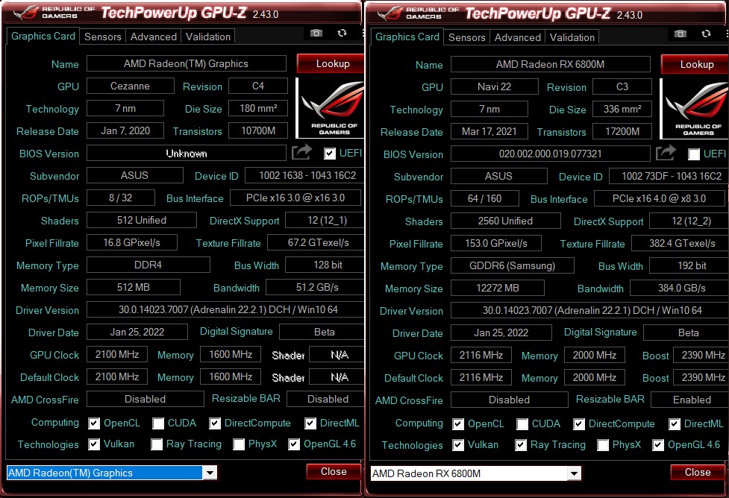Toggle the PhysX checkbox on the left window
This screenshot has height=498, width=729.
coord(239,445)
